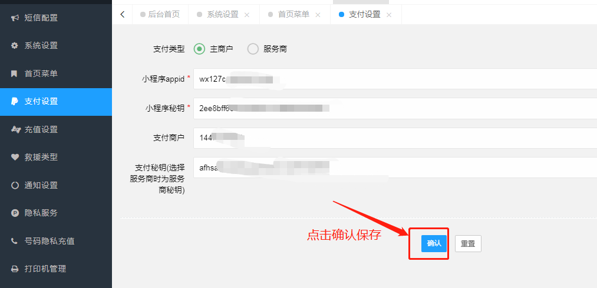Click the bookmark icon beside 首页菜单
The height and width of the screenshot is (288, 597).
click(15, 73)
